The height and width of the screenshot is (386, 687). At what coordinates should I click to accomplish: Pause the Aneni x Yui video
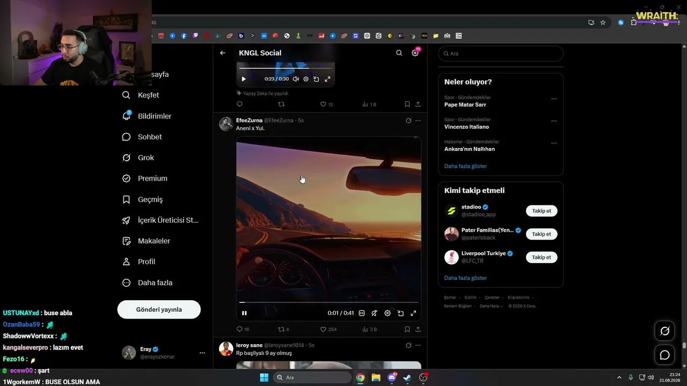pyautogui.click(x=244, y=313)
